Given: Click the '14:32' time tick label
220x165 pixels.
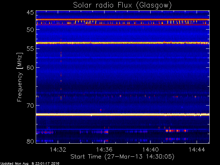Looking at the screenshot, I should [x=58, y=150].
